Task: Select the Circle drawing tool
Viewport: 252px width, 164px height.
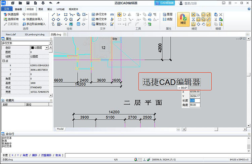Action: [x=53, y=19]
